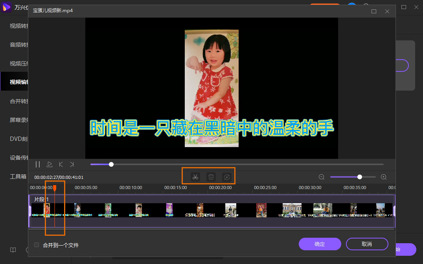
Task: Open the crop and rotate tool
Action: click(227, 177)
